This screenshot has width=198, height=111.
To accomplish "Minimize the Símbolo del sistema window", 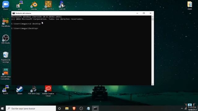I will [137, 13].
